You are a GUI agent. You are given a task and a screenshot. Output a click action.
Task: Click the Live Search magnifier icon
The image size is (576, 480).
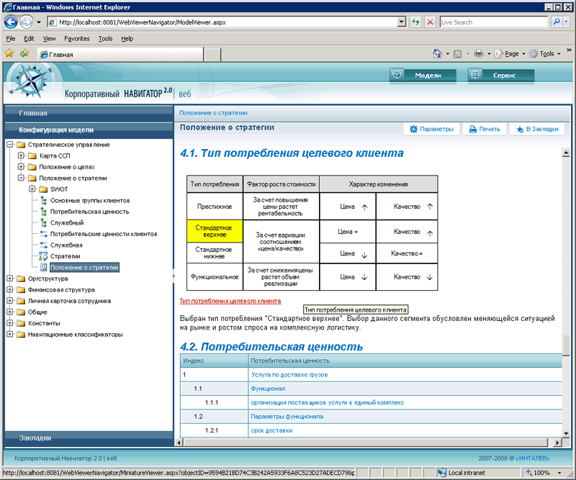pos(557,22)
